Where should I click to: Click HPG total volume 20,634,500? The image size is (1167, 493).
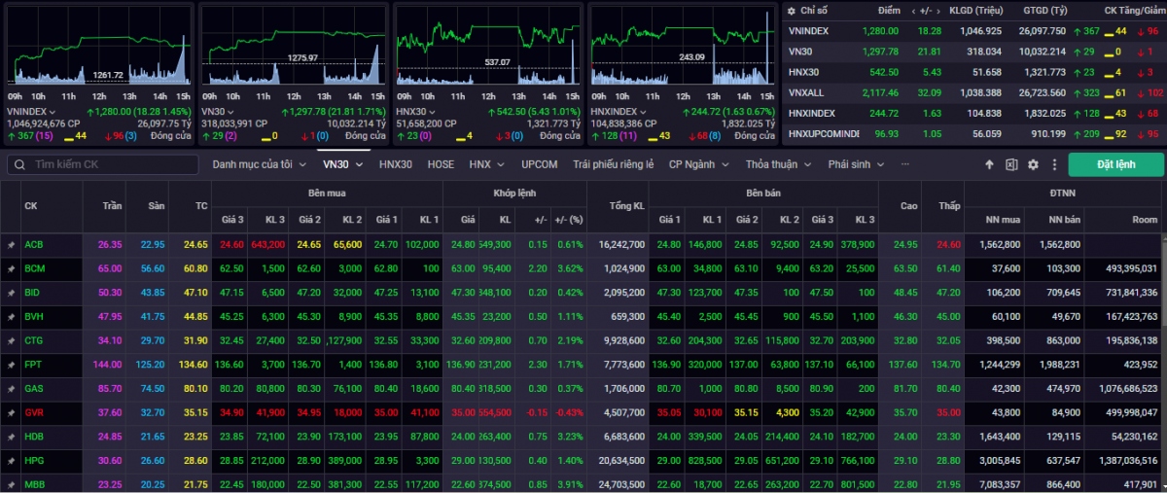[622, 459]
